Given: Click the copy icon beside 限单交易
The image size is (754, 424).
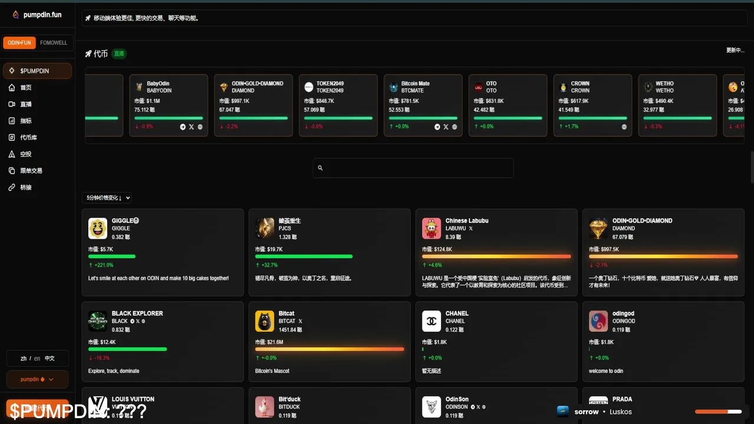Looking at the screenshot, I should pyautogui.click(x=12, y=171).
